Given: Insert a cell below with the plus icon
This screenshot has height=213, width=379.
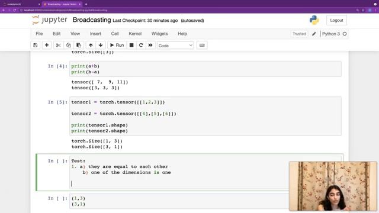Looking at the screenshot, I should (x=47, y=45).
